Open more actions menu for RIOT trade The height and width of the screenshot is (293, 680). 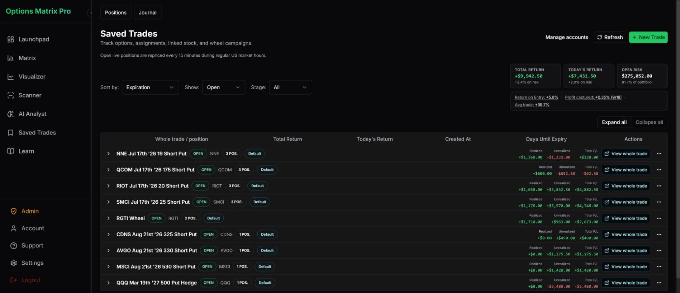[659, 186]
